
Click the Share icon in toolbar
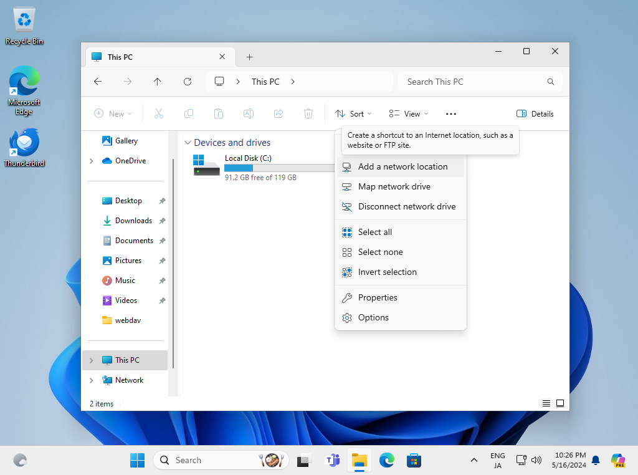pos(279,113)
